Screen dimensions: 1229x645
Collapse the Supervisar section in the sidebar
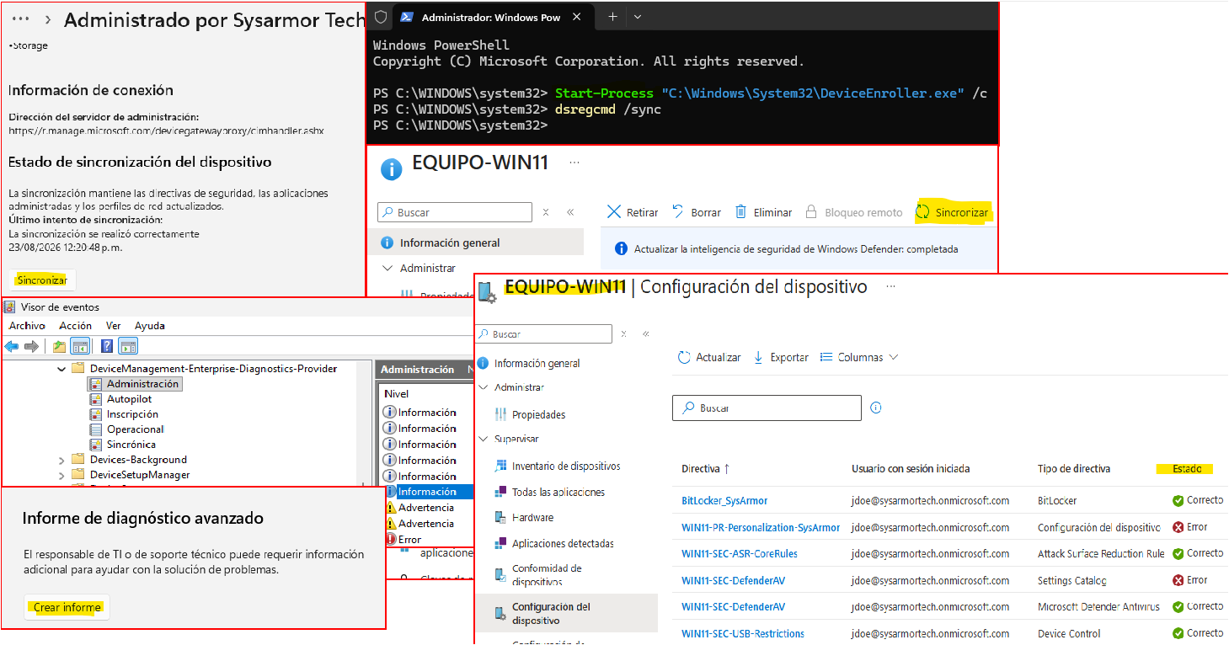(x=484, y=439)
